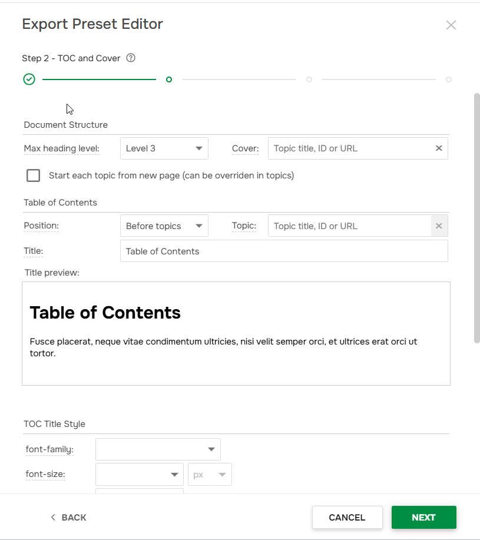480x540 pixels.
Task: Expand the font-family dropdown
Action: tap(158, 449)
